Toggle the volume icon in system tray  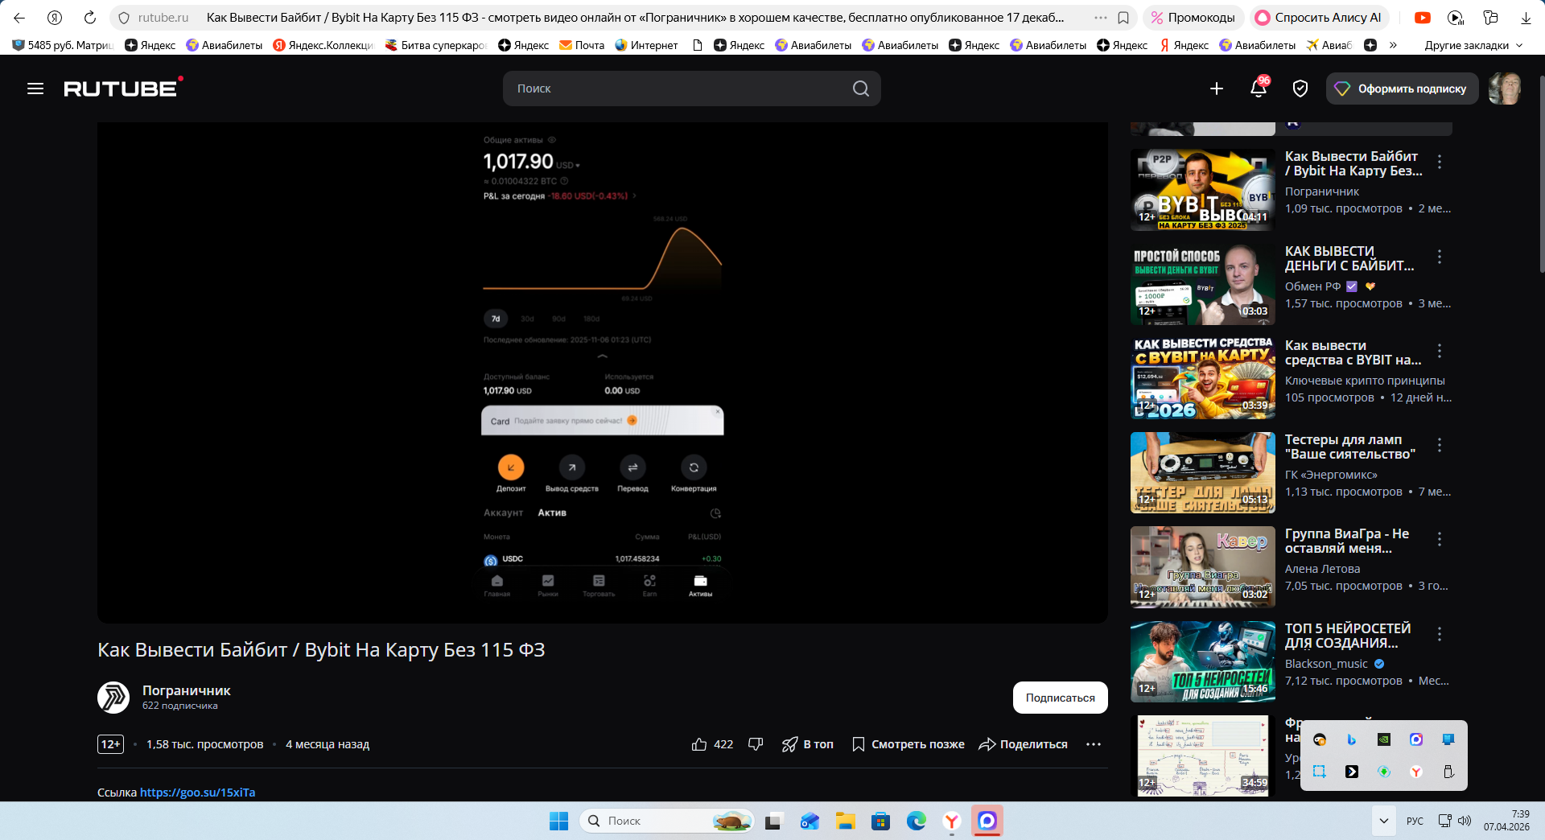point(1465,821)
